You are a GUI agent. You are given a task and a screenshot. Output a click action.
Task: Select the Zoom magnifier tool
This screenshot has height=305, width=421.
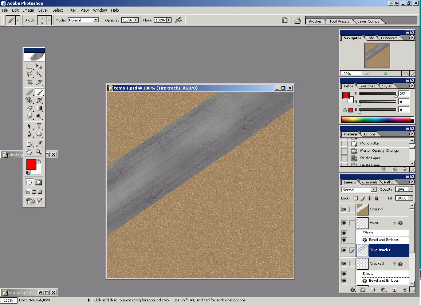tap(39, 152)
